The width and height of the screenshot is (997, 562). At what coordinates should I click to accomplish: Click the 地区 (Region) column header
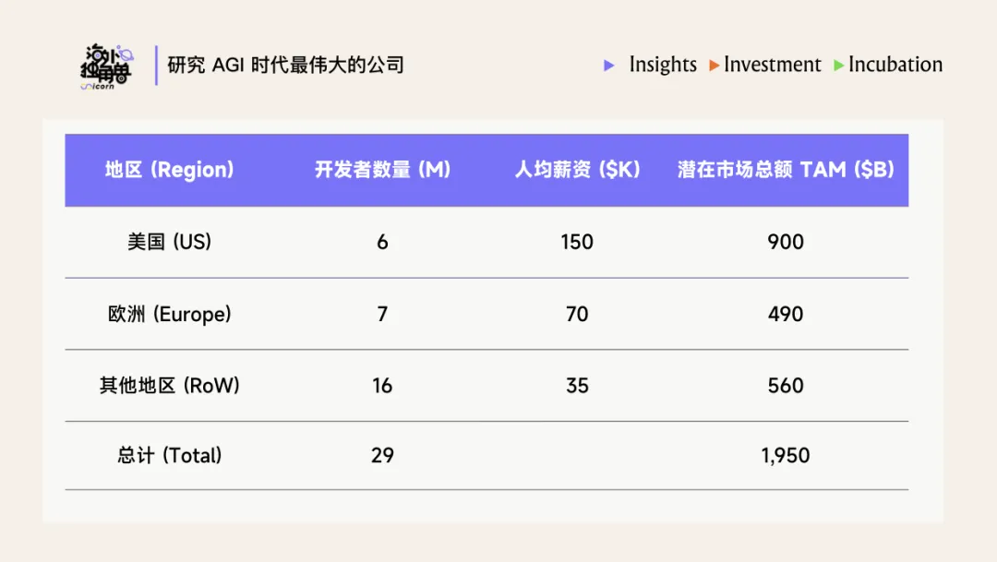[x=169, y=170]
